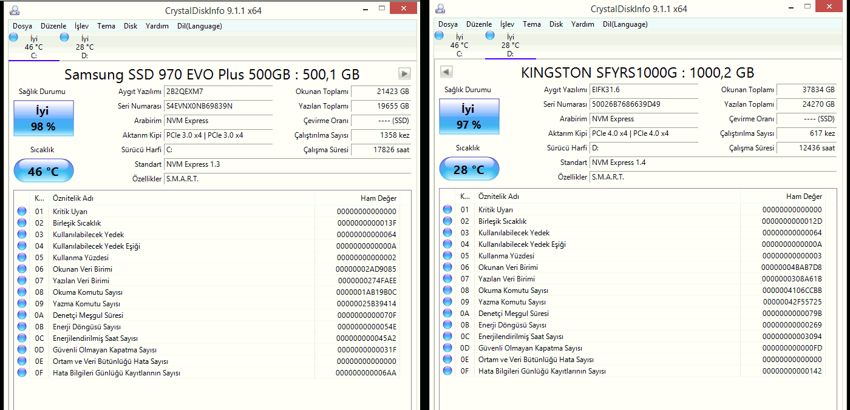Click status orb for Okuma Komutu Sayısı in Samsung window
The width and height of the screenshot is (850, 410).
[22, 292]
